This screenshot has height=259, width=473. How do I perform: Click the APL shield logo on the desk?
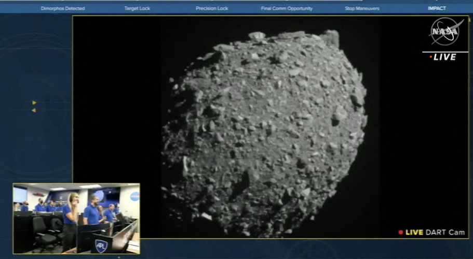pos(101,246)
